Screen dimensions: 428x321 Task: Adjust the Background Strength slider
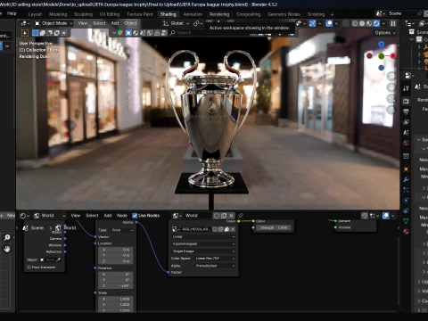pos(274,227)
